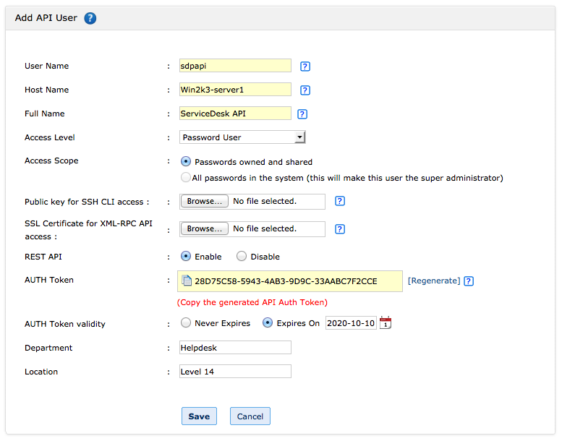Click help icon next to Host Name field
The width and height of the screenshot is (562, 441).
305,90
